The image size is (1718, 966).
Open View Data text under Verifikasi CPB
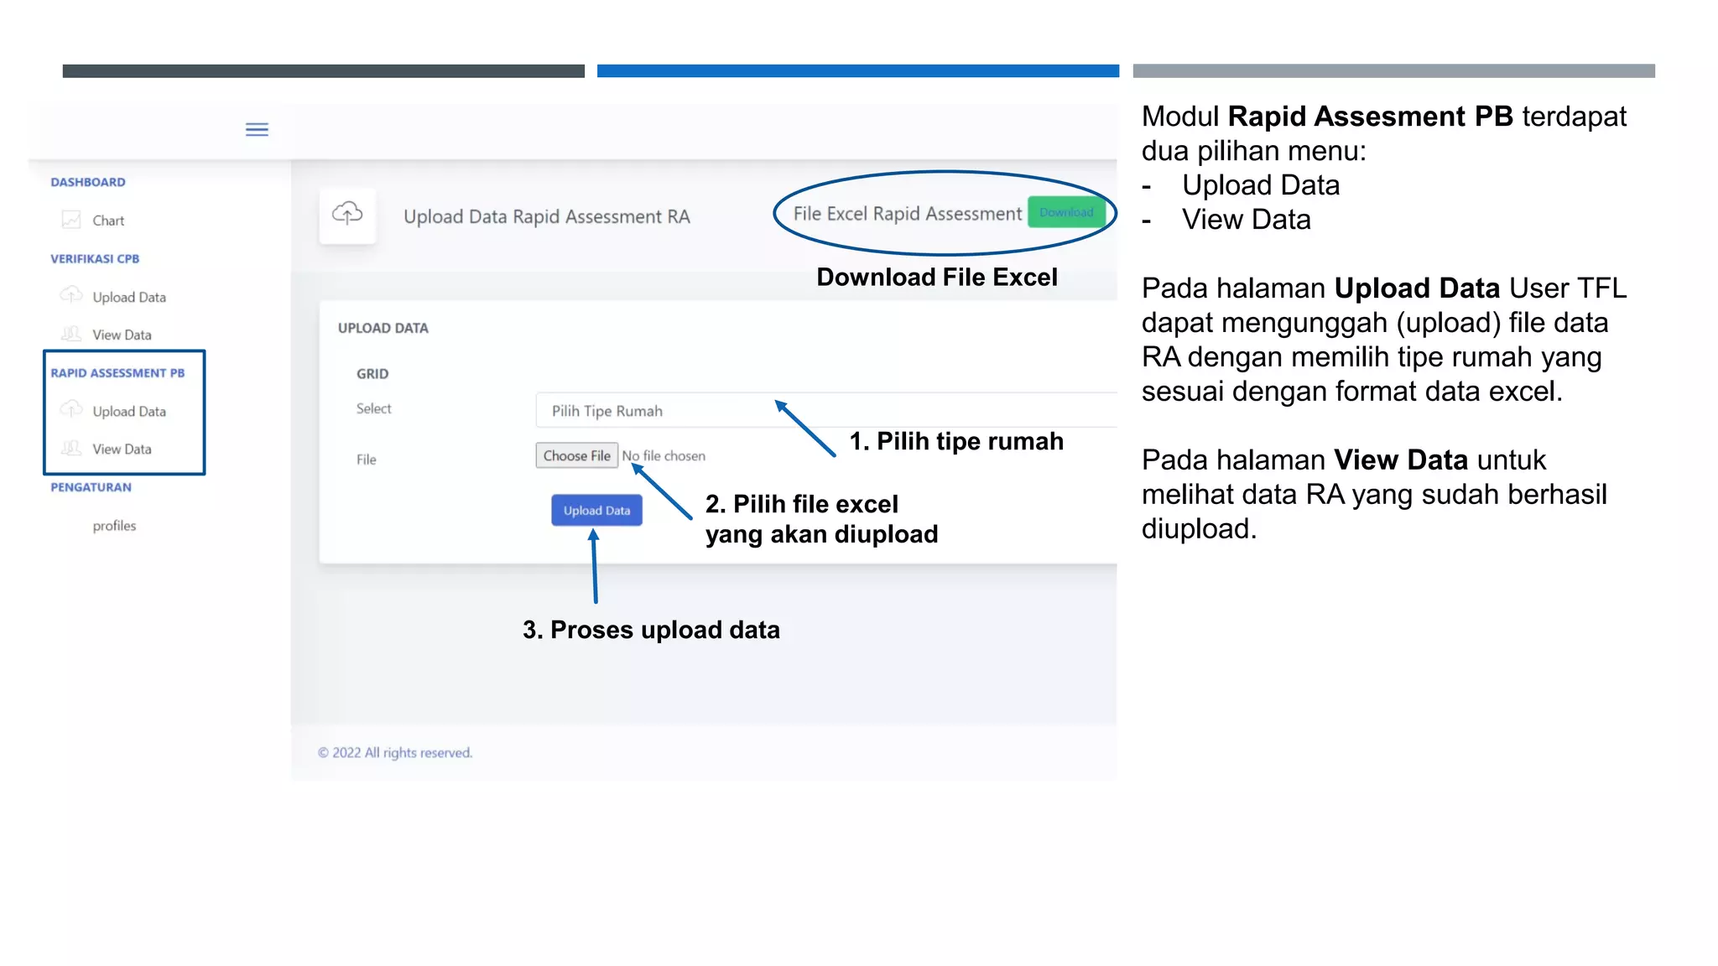[122, 335]
